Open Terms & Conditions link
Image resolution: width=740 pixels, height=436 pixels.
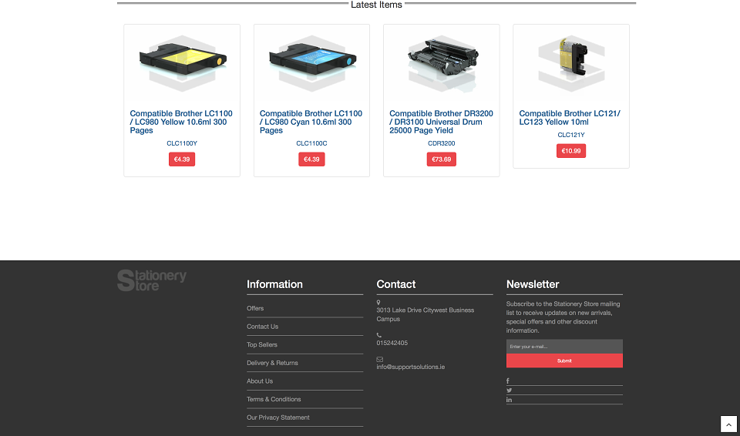click(274, 399)
